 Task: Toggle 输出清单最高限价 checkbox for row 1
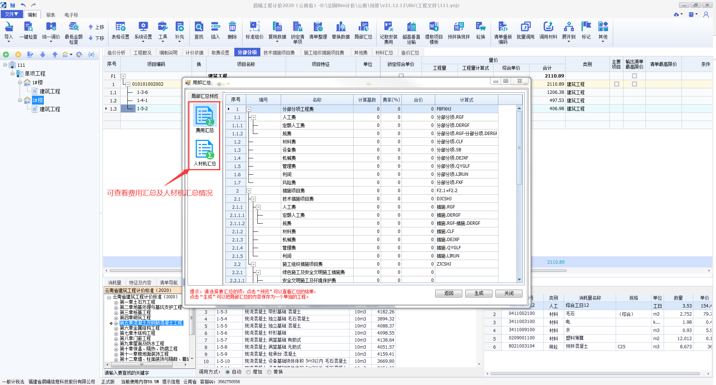[634, 84]
